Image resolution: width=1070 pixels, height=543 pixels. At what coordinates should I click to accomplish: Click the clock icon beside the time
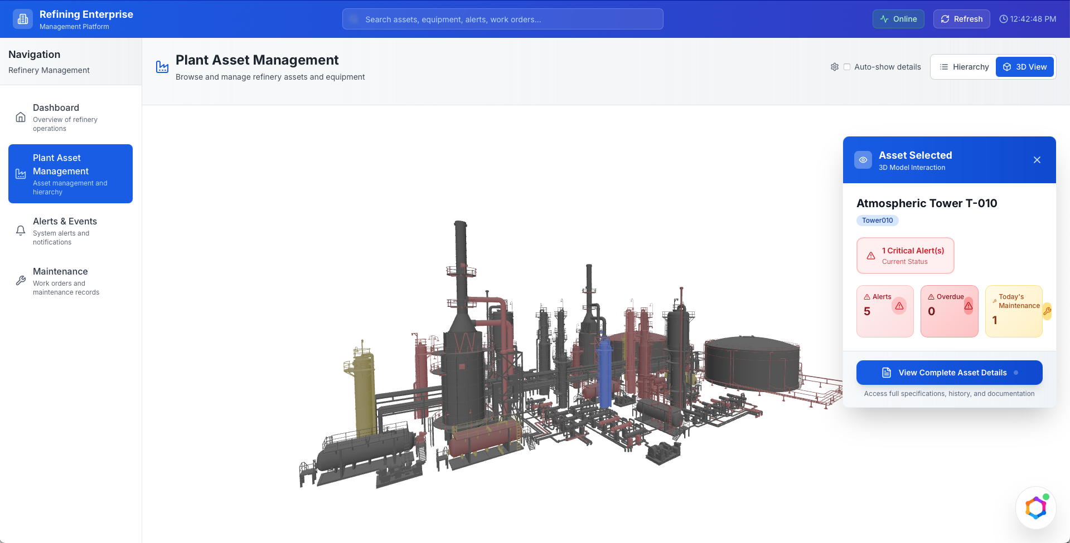[1003, 19]
